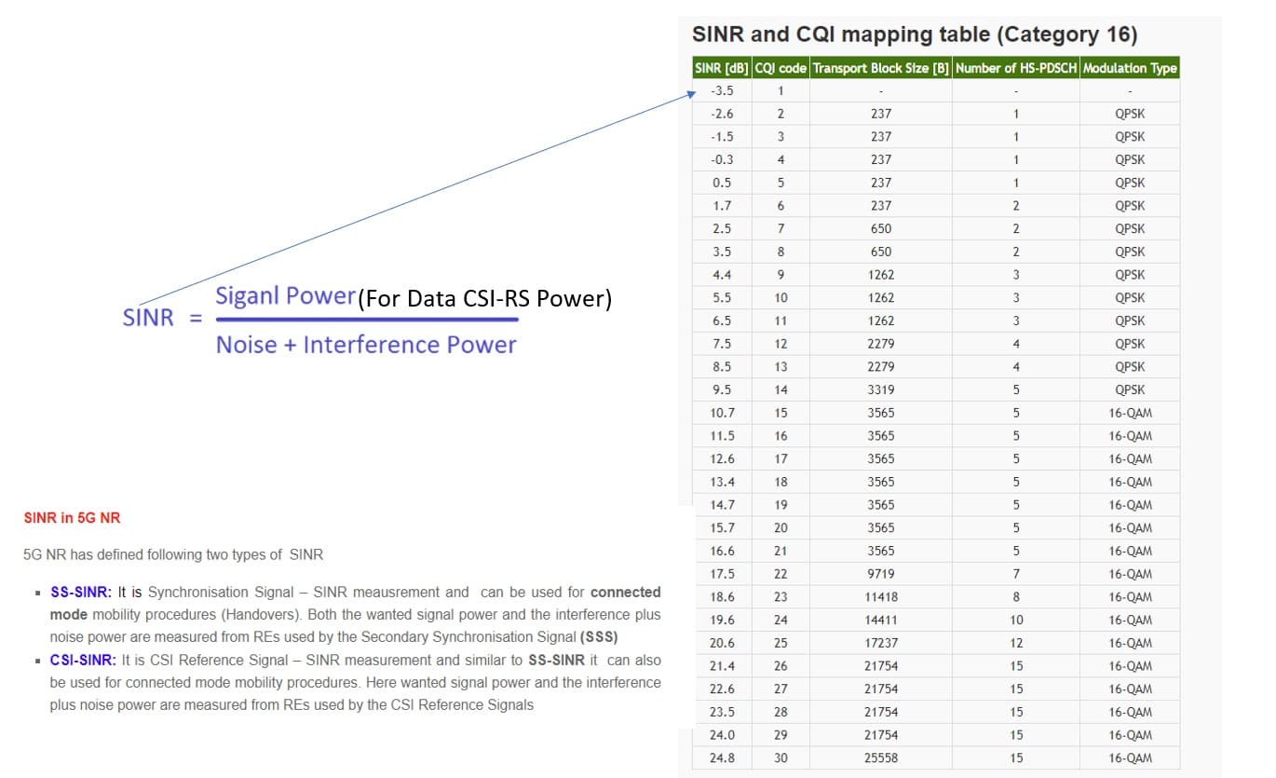Screen dimensions: 1276x778
Task: Click the 'Number of HS-PDSCH' column header
Action: coord(1016,68)
